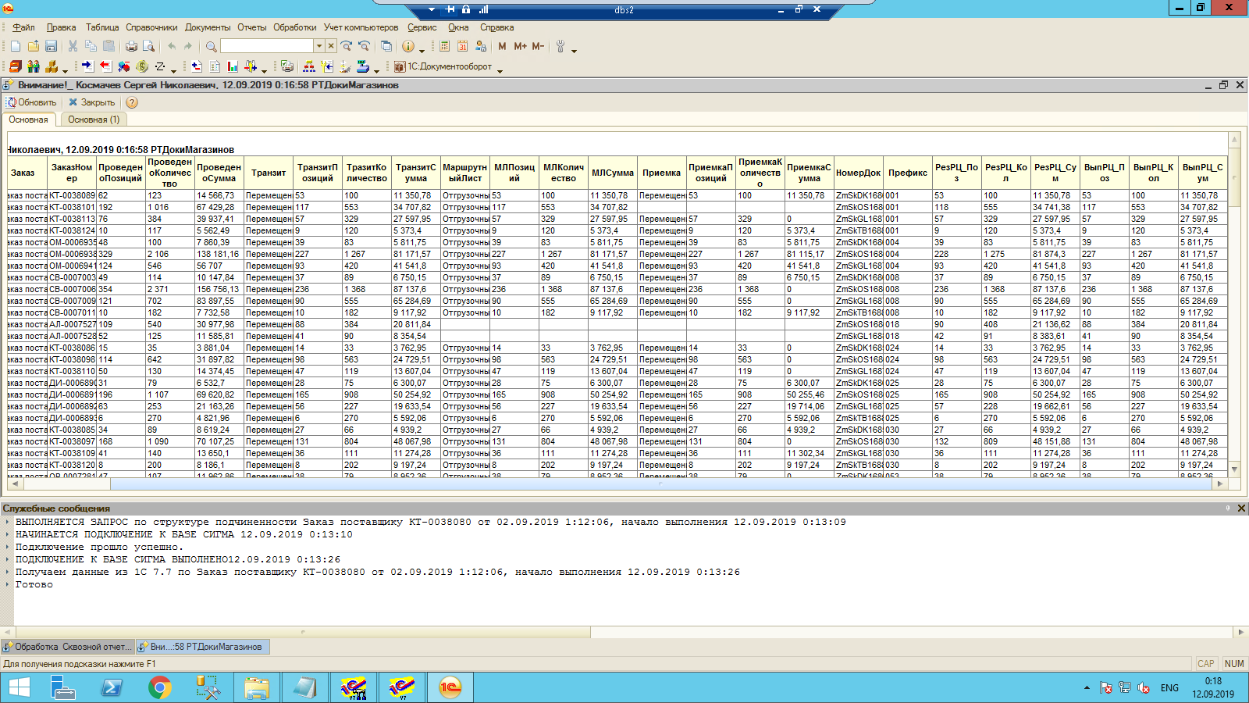Open Chrome from the taskbar
Screen dimensions: 1249x703
tap(160, 687)
